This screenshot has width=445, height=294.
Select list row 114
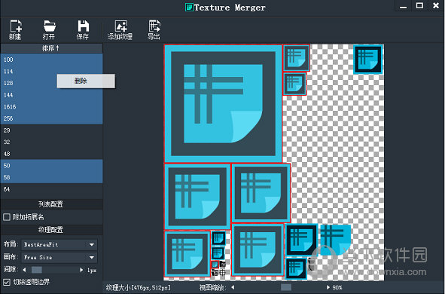coord(51,72)
